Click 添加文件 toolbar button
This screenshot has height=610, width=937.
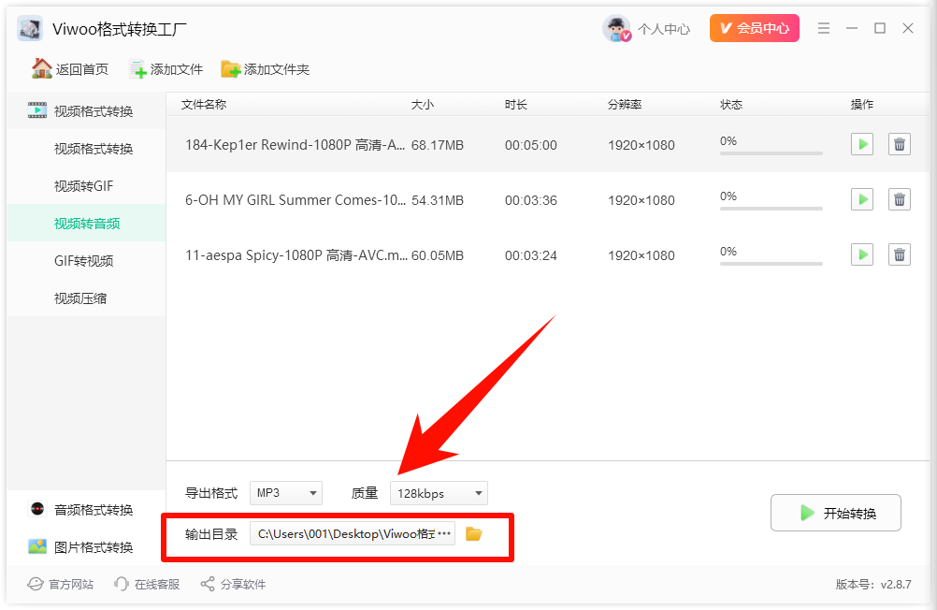click(x=166, y=69)
